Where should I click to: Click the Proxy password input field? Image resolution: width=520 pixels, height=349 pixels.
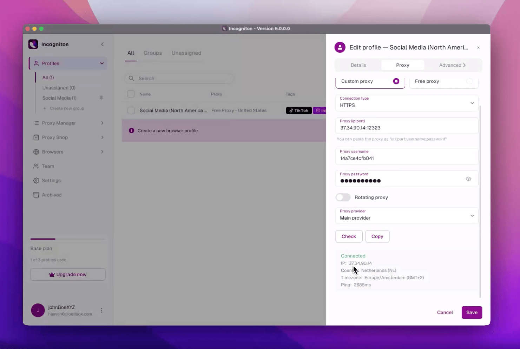(x=407, y=179)
